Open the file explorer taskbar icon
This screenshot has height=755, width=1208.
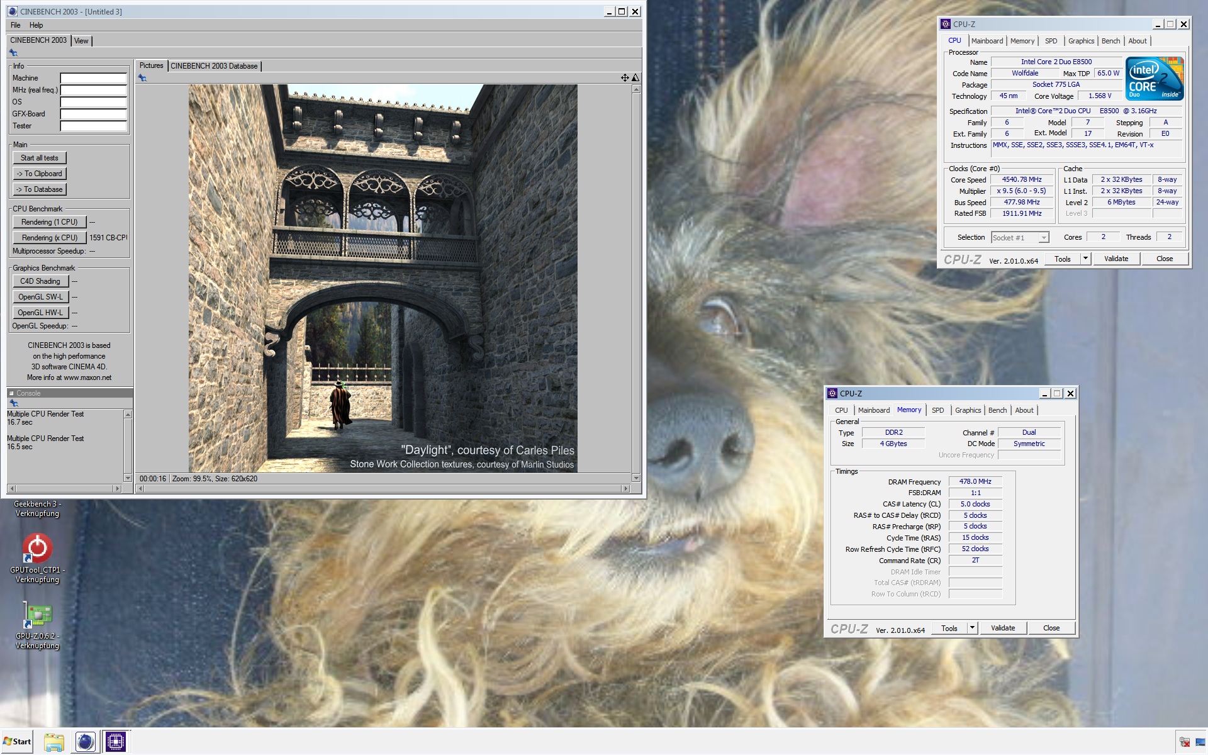click(x=54, y=742)
